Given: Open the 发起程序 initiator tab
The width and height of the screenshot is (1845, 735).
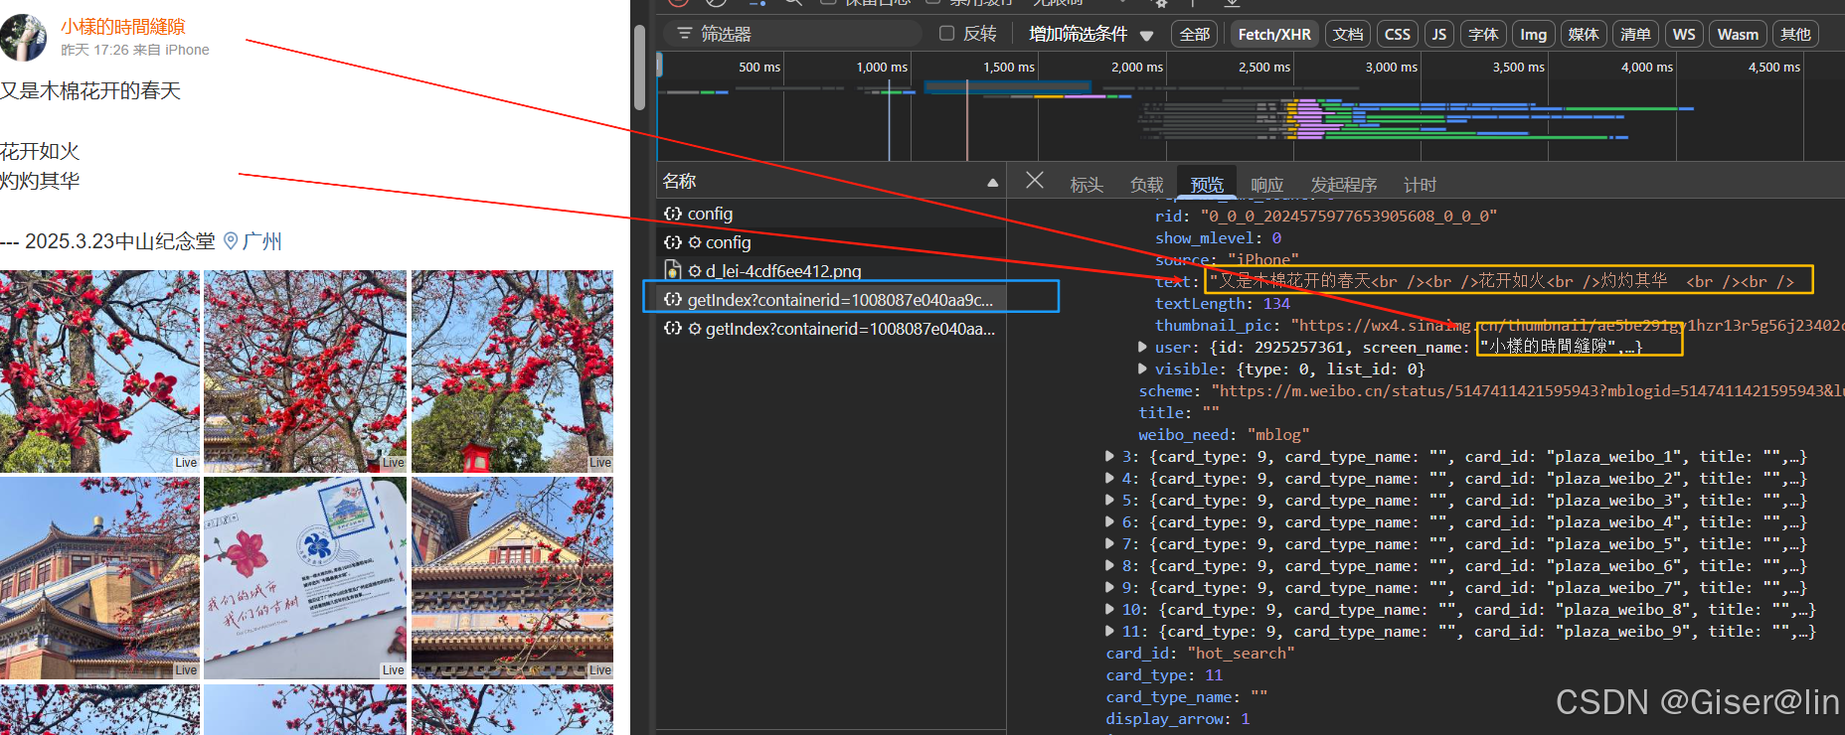Looking at the screenshot, I should pos(1343,185).
